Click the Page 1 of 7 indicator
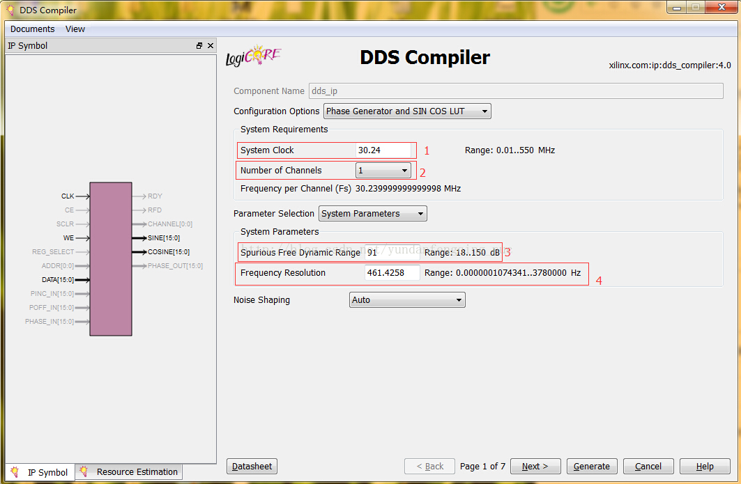The width and height of the screenshot is (741, 484). click(x=482, y=467)
